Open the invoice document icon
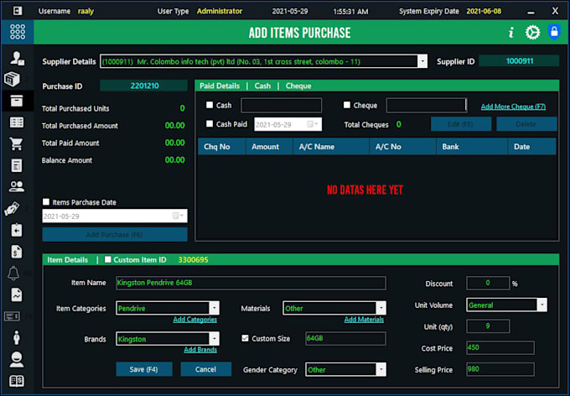 17,165
